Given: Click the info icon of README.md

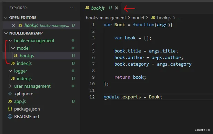Looking at the screenshot, I should point(10,116).
